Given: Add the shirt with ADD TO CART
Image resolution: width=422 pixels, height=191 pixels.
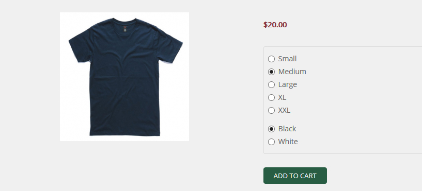Looking at the screenshot, I should pyautogui.click(x=295, y=176).
